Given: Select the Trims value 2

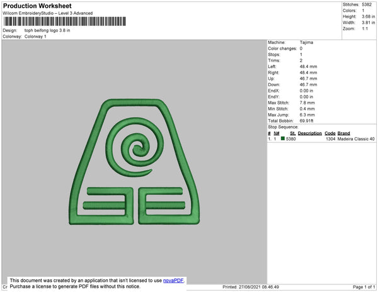Looking at the screenshot, I should [x=301, y=60].
